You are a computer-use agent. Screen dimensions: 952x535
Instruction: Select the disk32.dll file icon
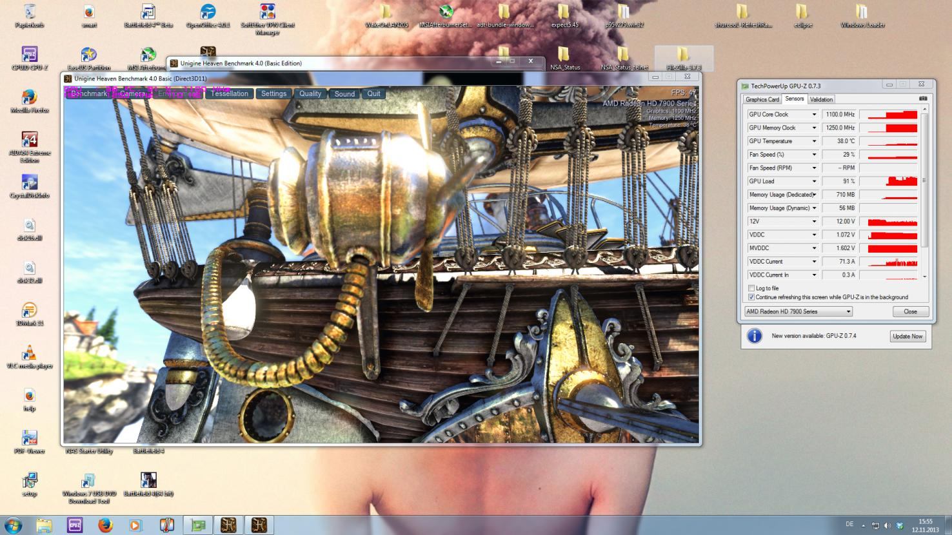point(30,271)
